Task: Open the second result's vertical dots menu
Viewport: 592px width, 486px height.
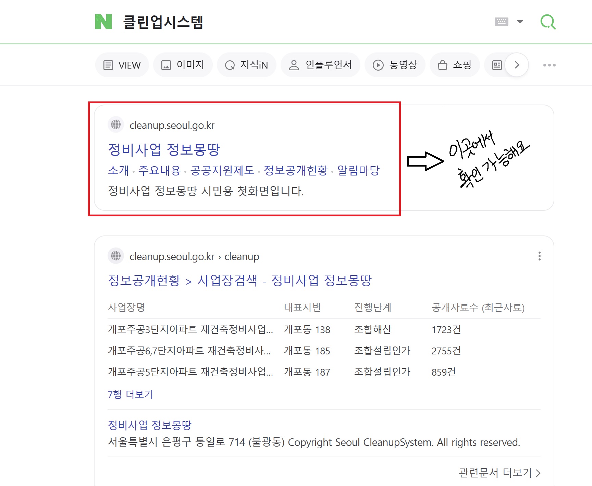Action: click(x=540, y=256)
